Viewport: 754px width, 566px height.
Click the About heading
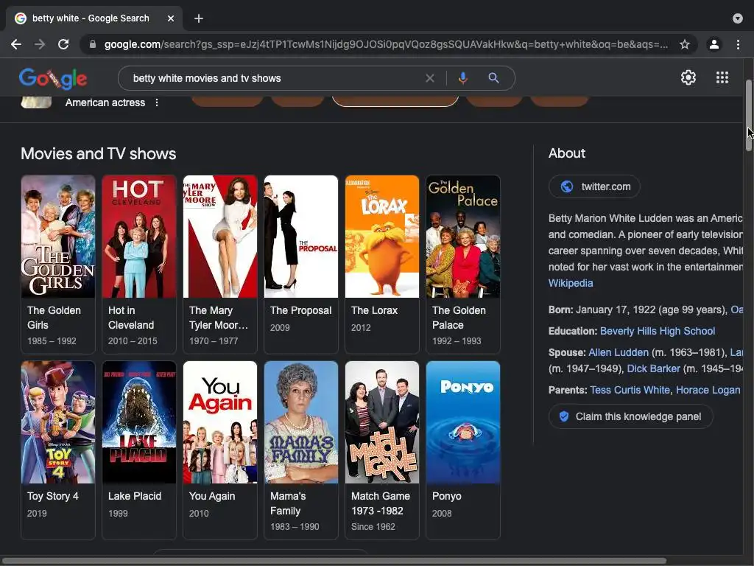click(x=567, y=153)
